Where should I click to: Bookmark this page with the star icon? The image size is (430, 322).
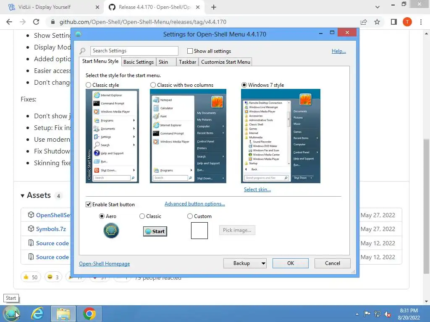pos(377,22)
